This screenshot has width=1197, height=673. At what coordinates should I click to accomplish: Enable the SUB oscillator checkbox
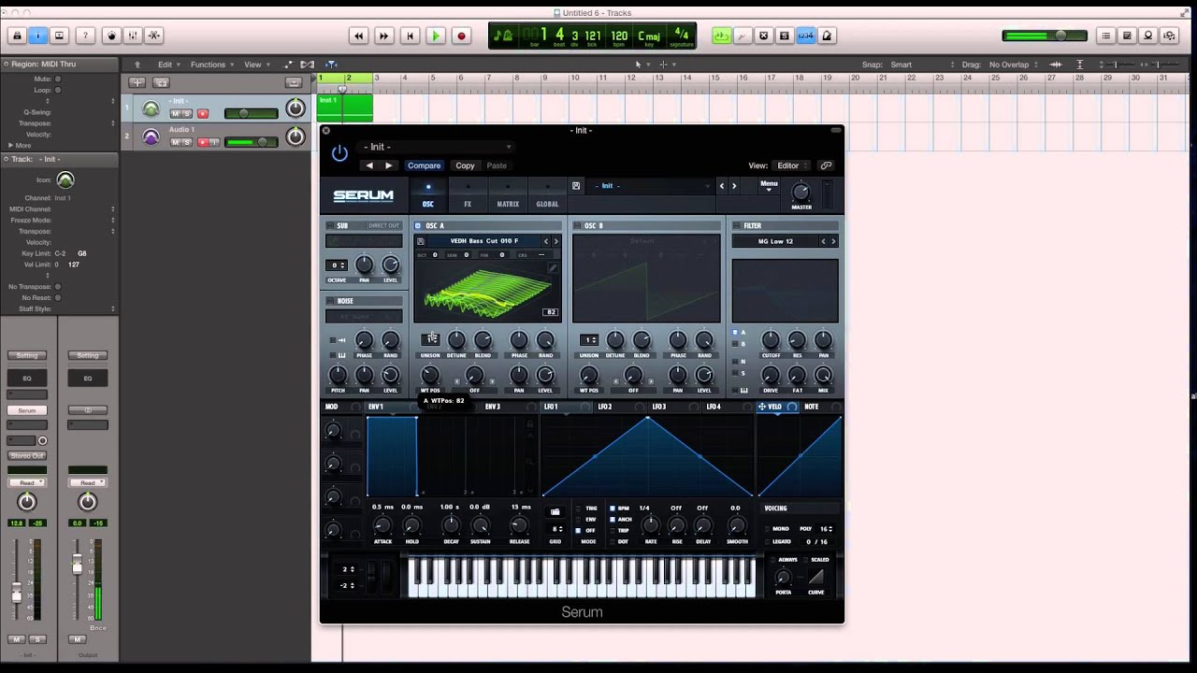point(330,226)
